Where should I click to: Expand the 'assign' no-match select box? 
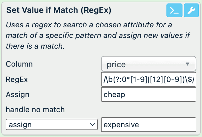(x=52, y=124)
